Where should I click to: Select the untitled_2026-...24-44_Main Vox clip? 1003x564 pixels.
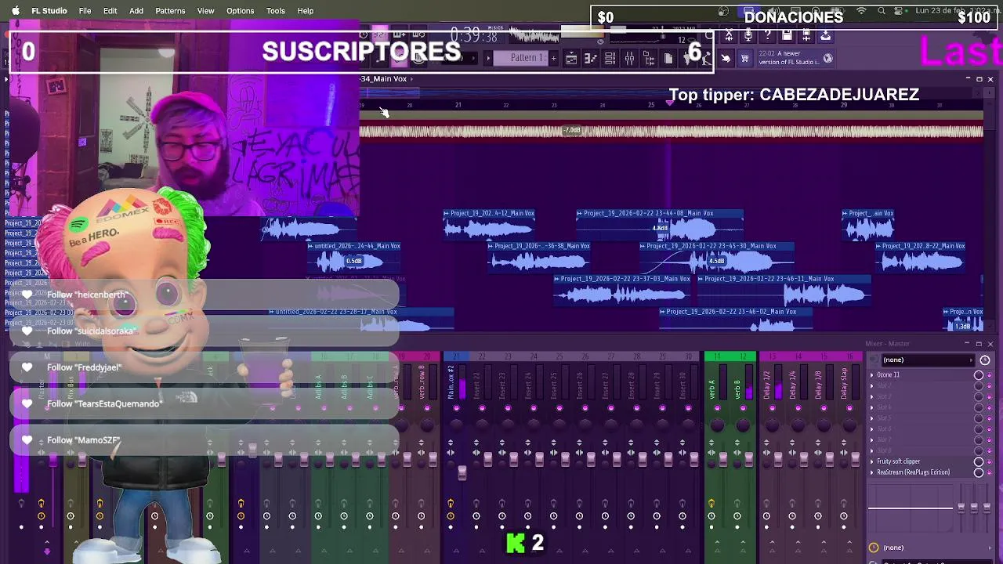[353, 257]
